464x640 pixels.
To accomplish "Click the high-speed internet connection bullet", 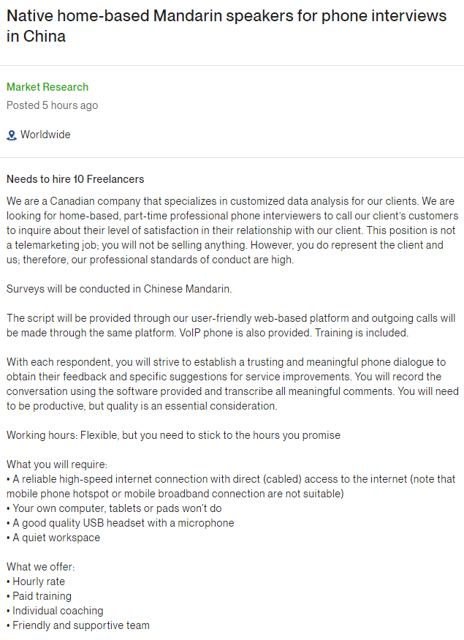I will pyautogui.click(x=232, y=486).
